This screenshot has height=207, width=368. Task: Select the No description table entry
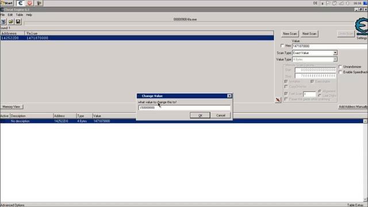(x=182, y=121)
